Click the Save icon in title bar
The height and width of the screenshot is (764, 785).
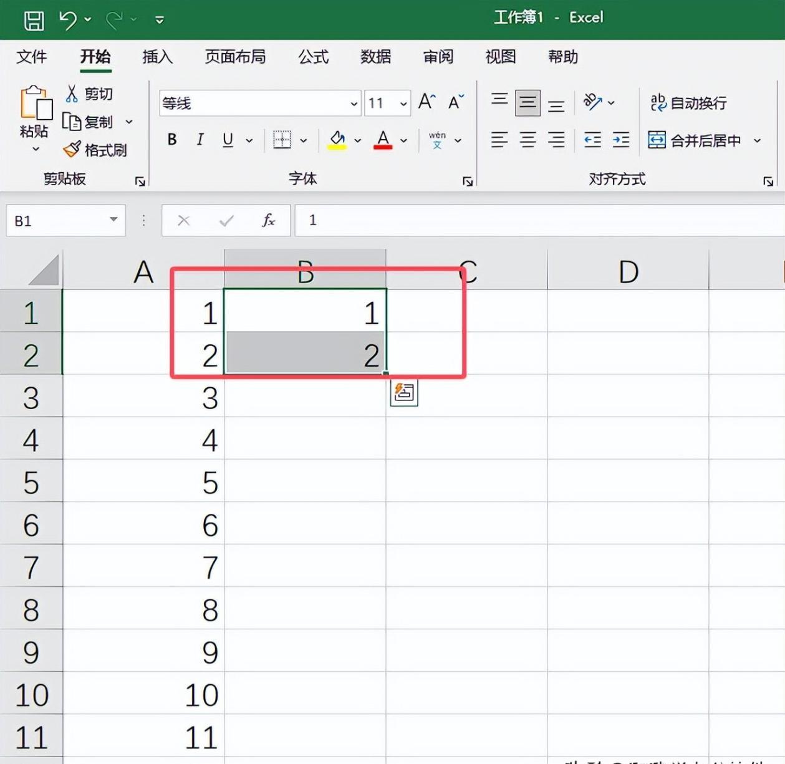[x=34, y=20]
